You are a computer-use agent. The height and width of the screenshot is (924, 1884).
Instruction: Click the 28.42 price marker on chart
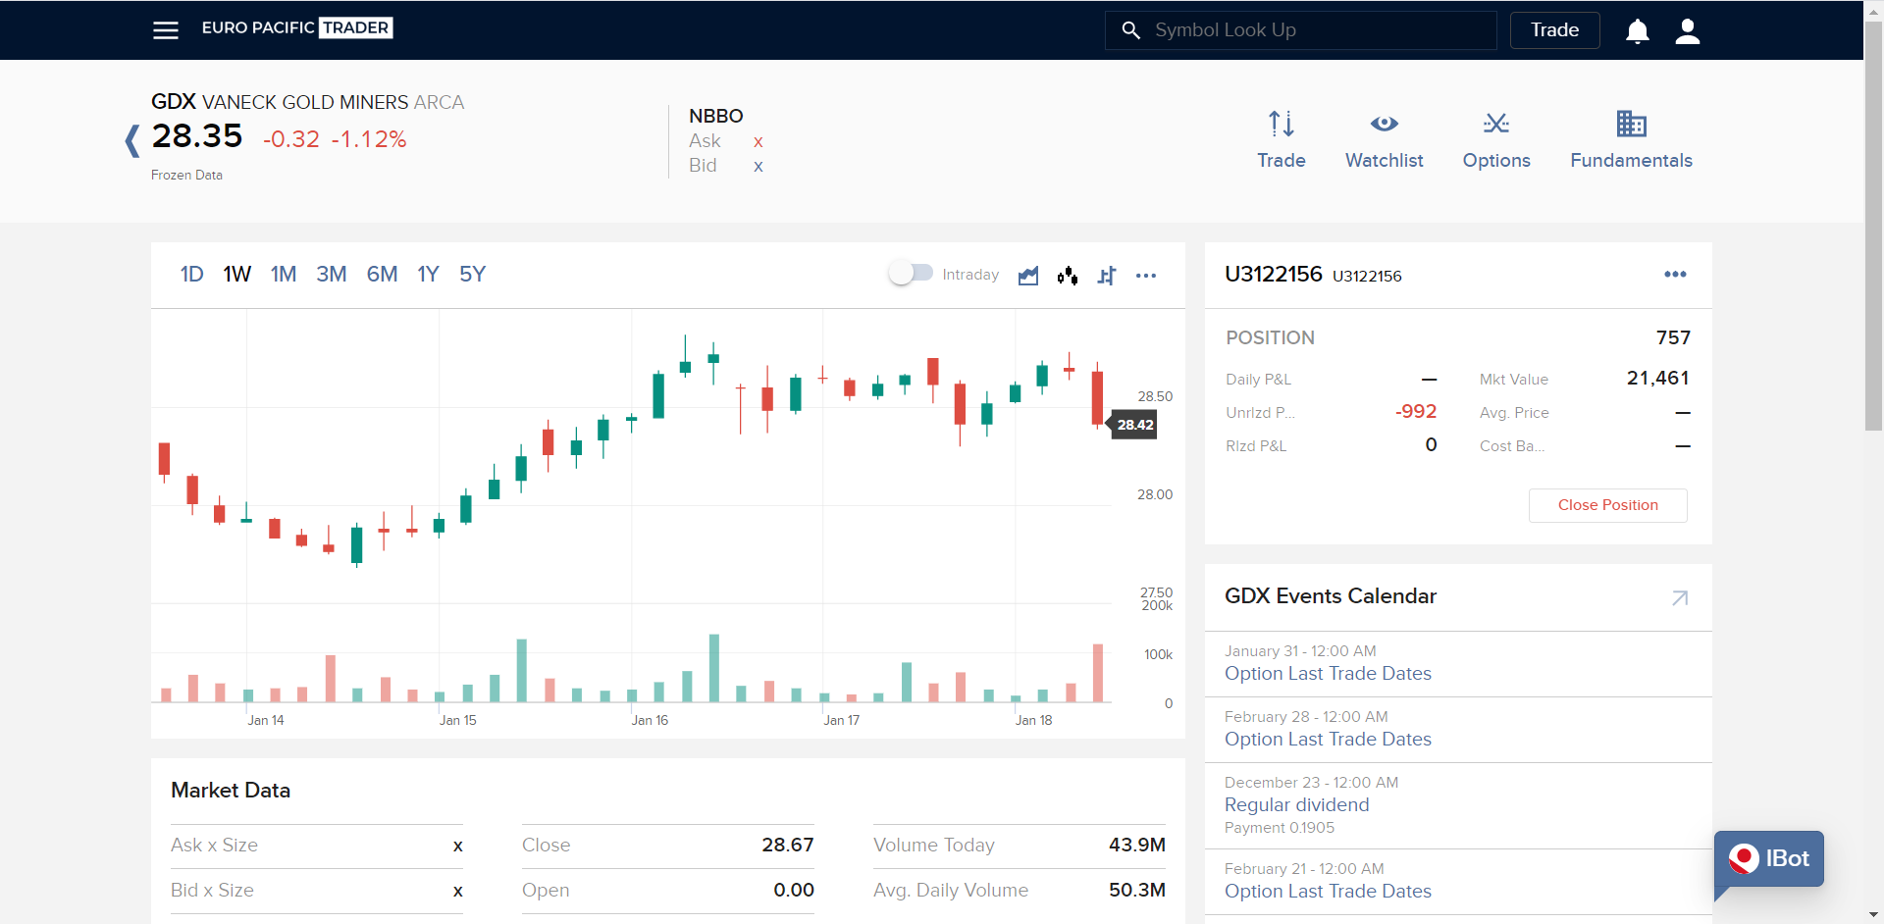point(1134,425)
